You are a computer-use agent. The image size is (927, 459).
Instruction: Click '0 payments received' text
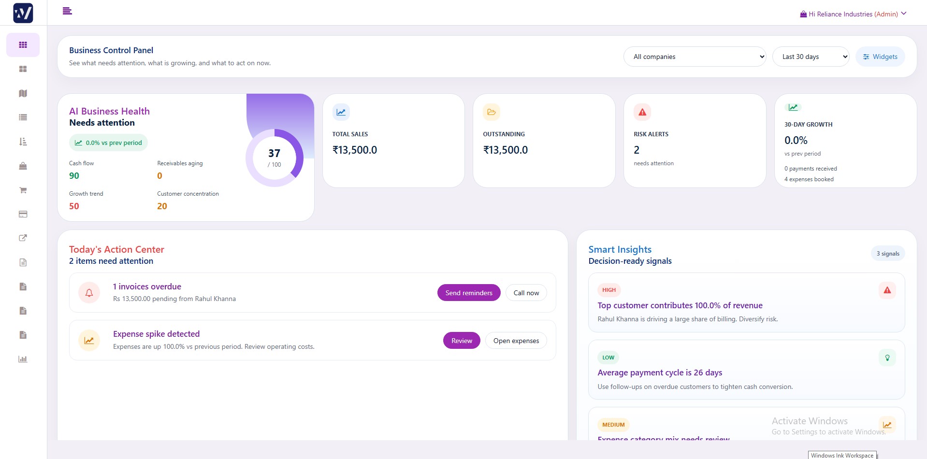click(811, 169)
